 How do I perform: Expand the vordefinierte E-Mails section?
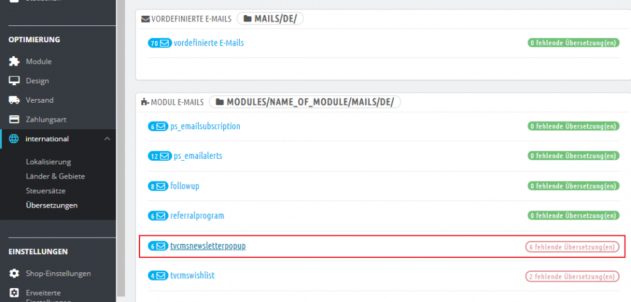tap(208, 43)
